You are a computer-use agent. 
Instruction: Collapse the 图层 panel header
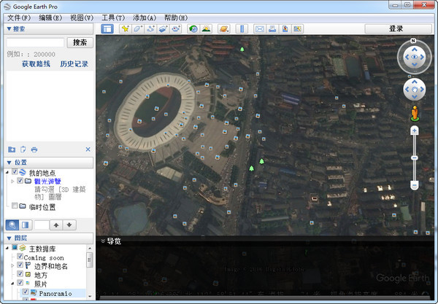tap(9, 238)
